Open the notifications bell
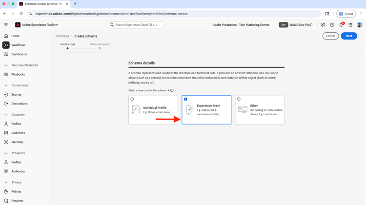The height and width of the screenshot is (205, 366). (341, 25)
